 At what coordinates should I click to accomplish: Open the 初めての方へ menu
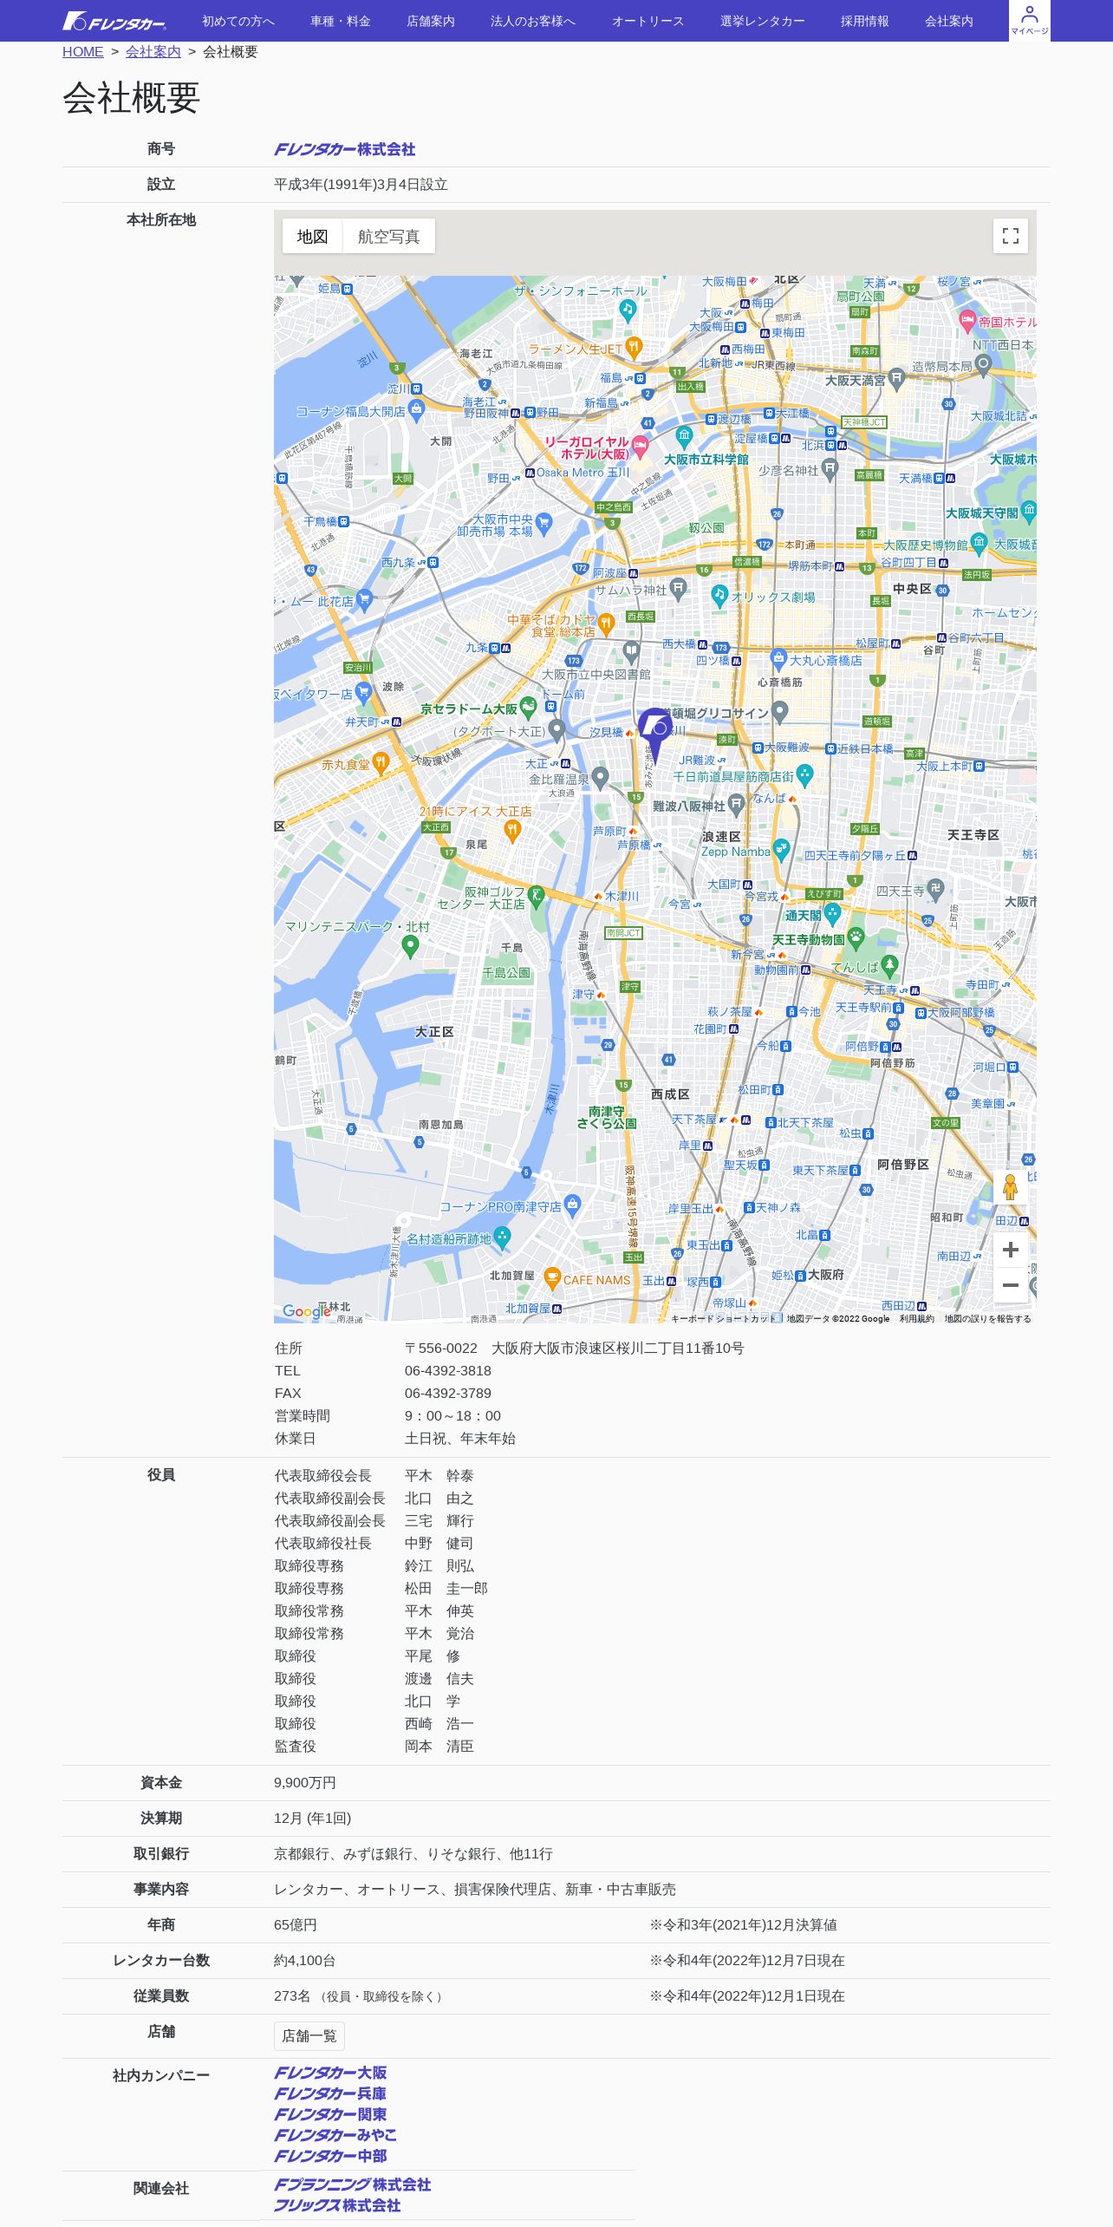[238, 21]
